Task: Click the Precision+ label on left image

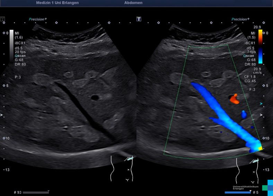Action: (38, 19)
